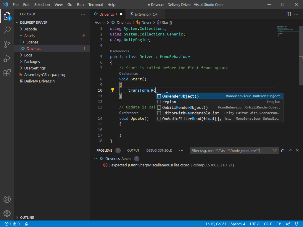This screenshot has width=303, height=227.
Task: Click the Accounts icon above the gear
Action: tap(7, 199)
